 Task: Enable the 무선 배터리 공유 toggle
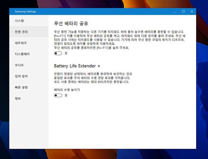[58, 53]
